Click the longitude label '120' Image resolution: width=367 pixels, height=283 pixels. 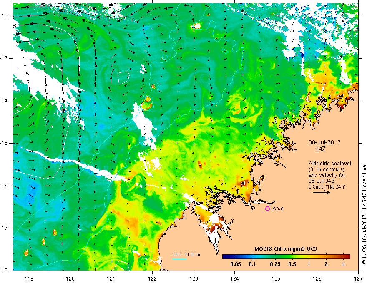70,278
